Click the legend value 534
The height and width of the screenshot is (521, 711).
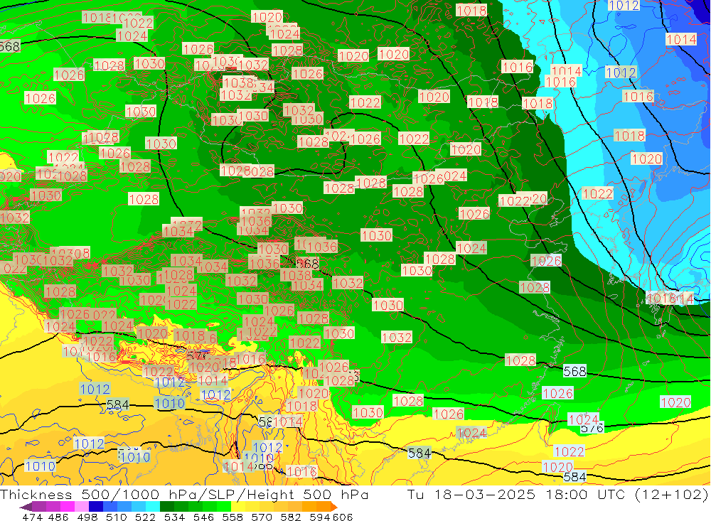click(x=174, y=517)
